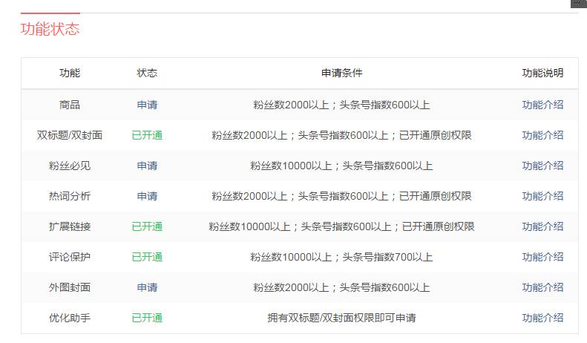Click the 申请条件 column header
Viewport: 587px width, 343px height.
[341, 73]
